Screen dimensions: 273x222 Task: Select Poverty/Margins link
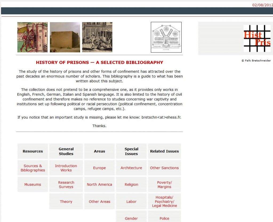(164, 184)
